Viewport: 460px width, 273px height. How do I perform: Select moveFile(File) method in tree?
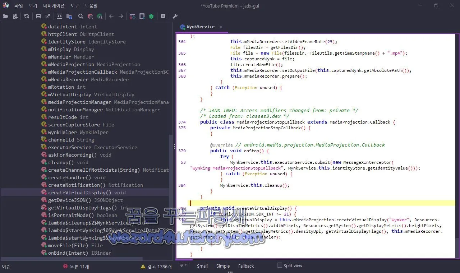click(72, 245)
